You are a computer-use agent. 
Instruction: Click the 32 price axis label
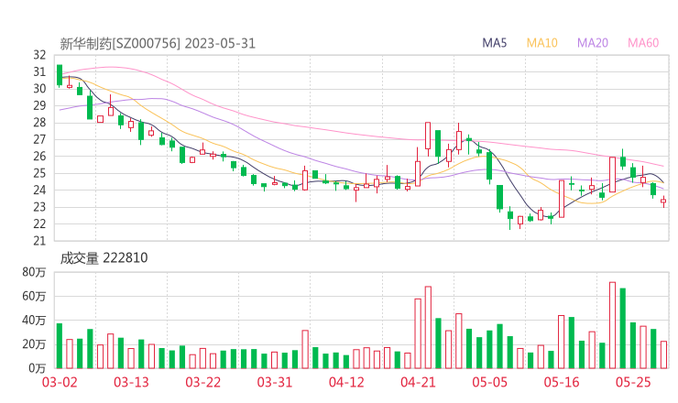coord(39,55)
